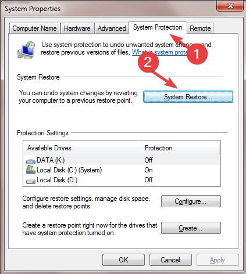Create a restore point now

point(191,228)
